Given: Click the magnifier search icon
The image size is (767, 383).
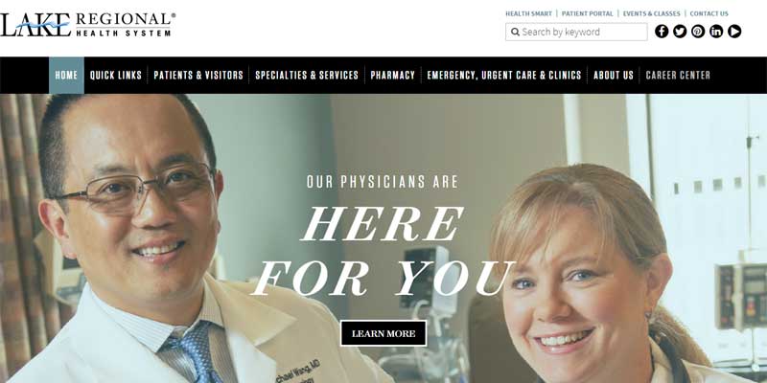Looking at the screenshot, I should [515, 32].
